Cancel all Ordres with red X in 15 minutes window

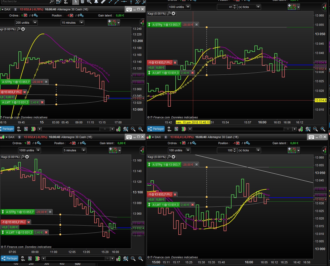[26, 15]
